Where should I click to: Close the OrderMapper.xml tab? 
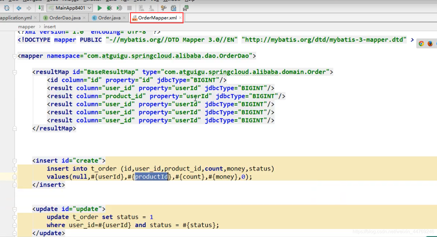click(180, 18)
